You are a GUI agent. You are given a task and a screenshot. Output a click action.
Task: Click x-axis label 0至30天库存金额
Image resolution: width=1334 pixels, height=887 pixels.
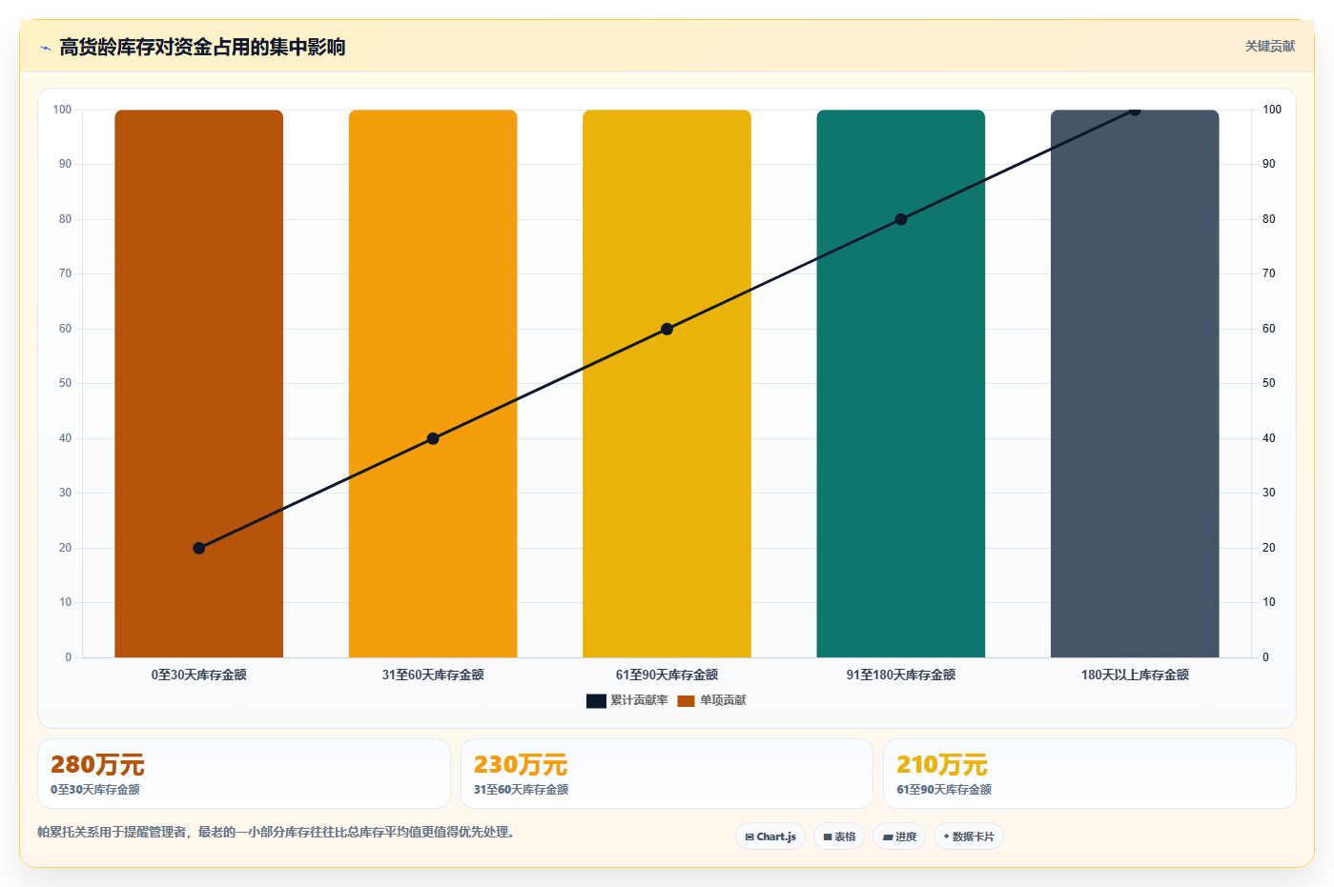pos(198,675)
